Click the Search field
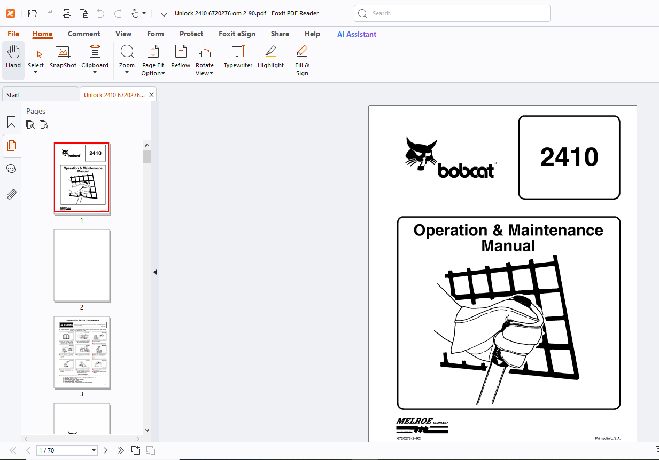The image size is (659, 460). click(x=452, y=13)
